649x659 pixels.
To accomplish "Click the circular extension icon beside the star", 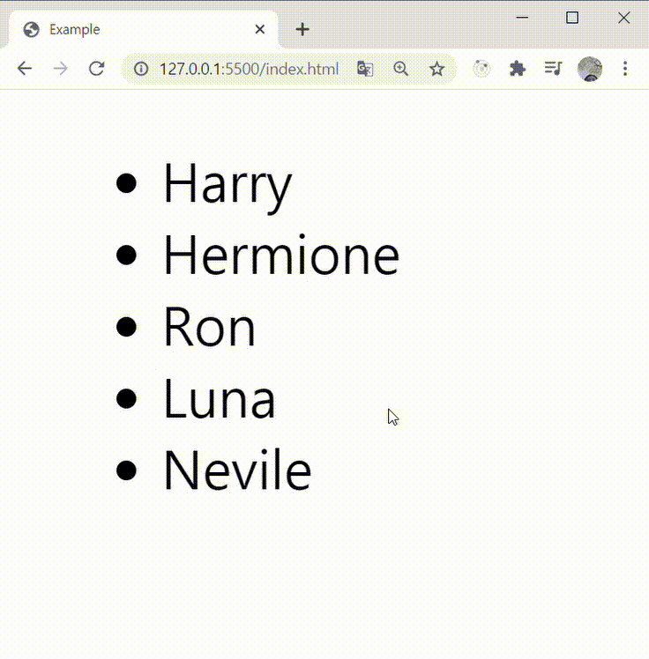I will pos(481,69).
